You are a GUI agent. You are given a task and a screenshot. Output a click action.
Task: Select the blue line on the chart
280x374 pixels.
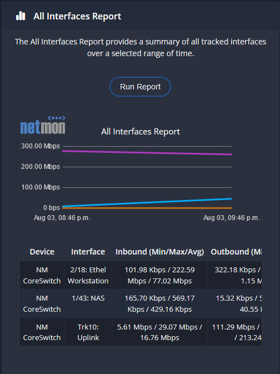[147, 202]
